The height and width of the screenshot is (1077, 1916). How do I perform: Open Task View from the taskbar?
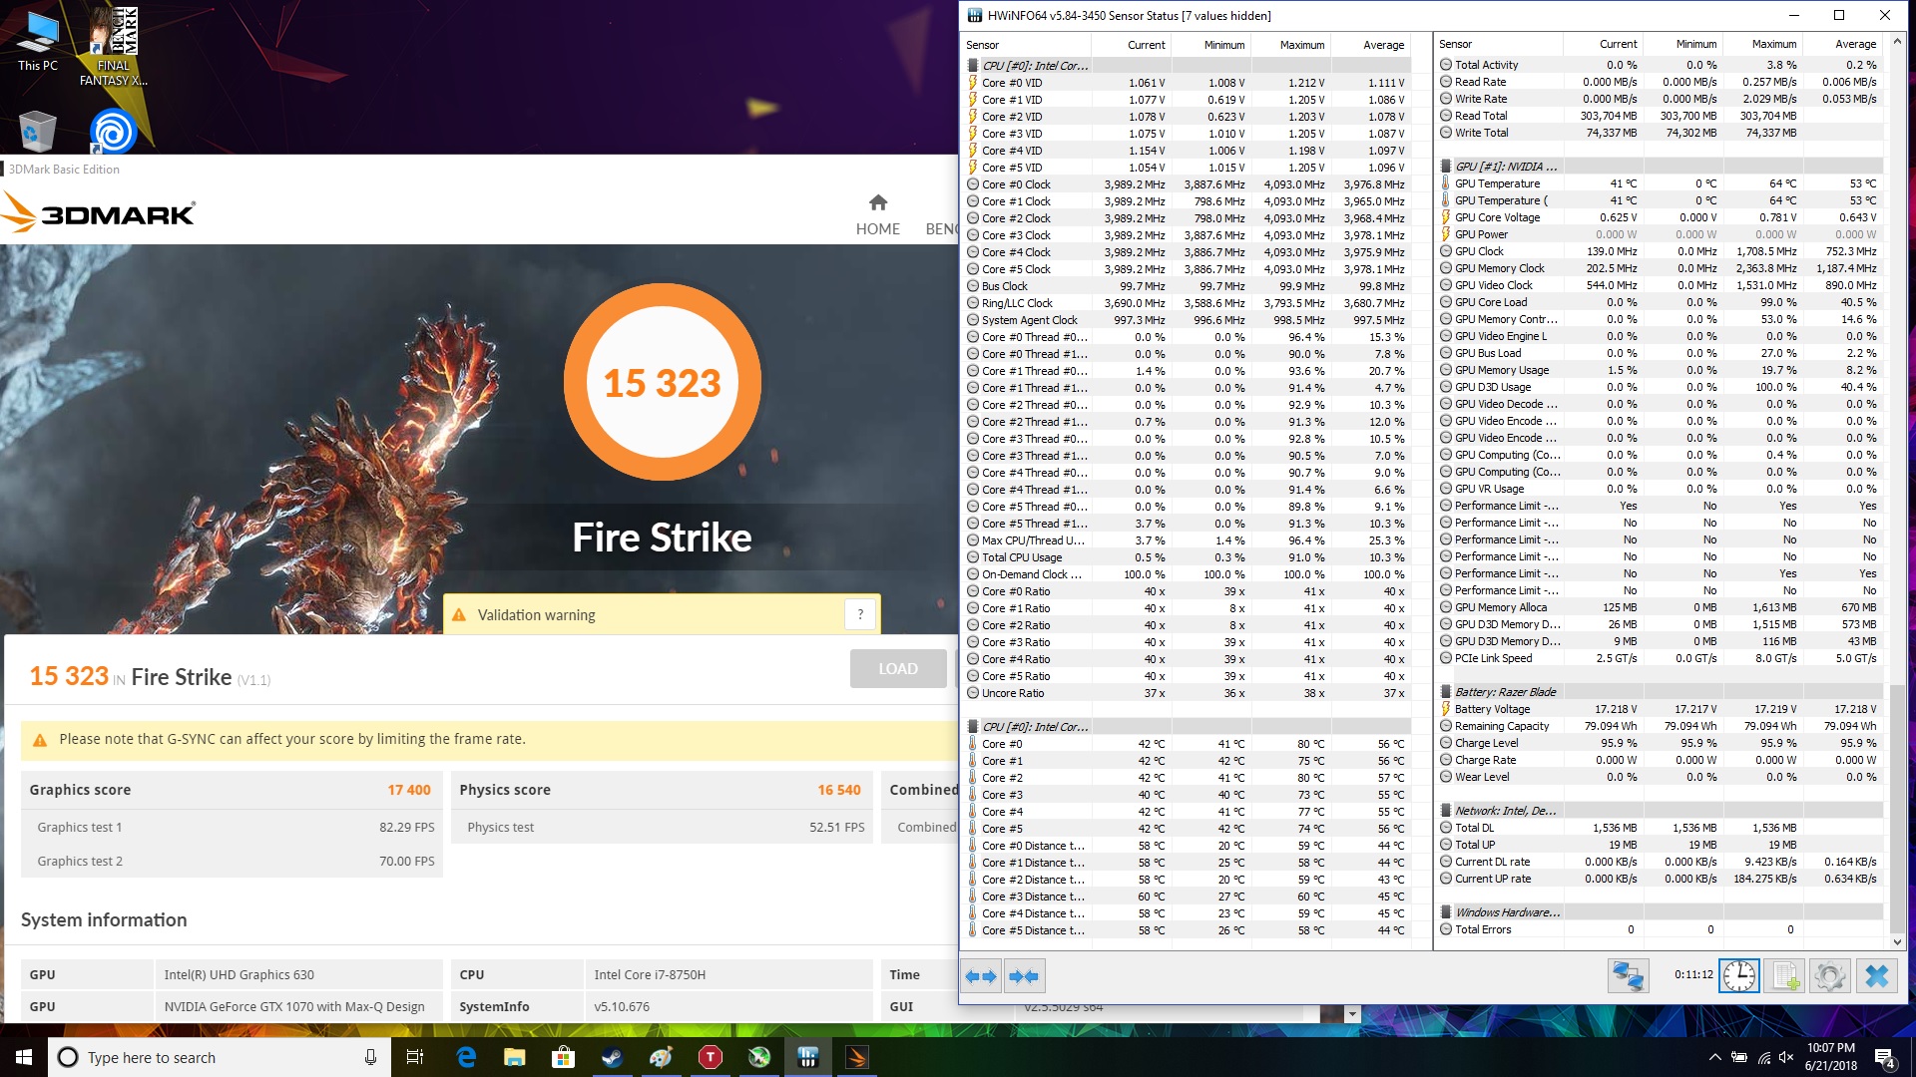pyautogui.click(x=415, y=1057)
